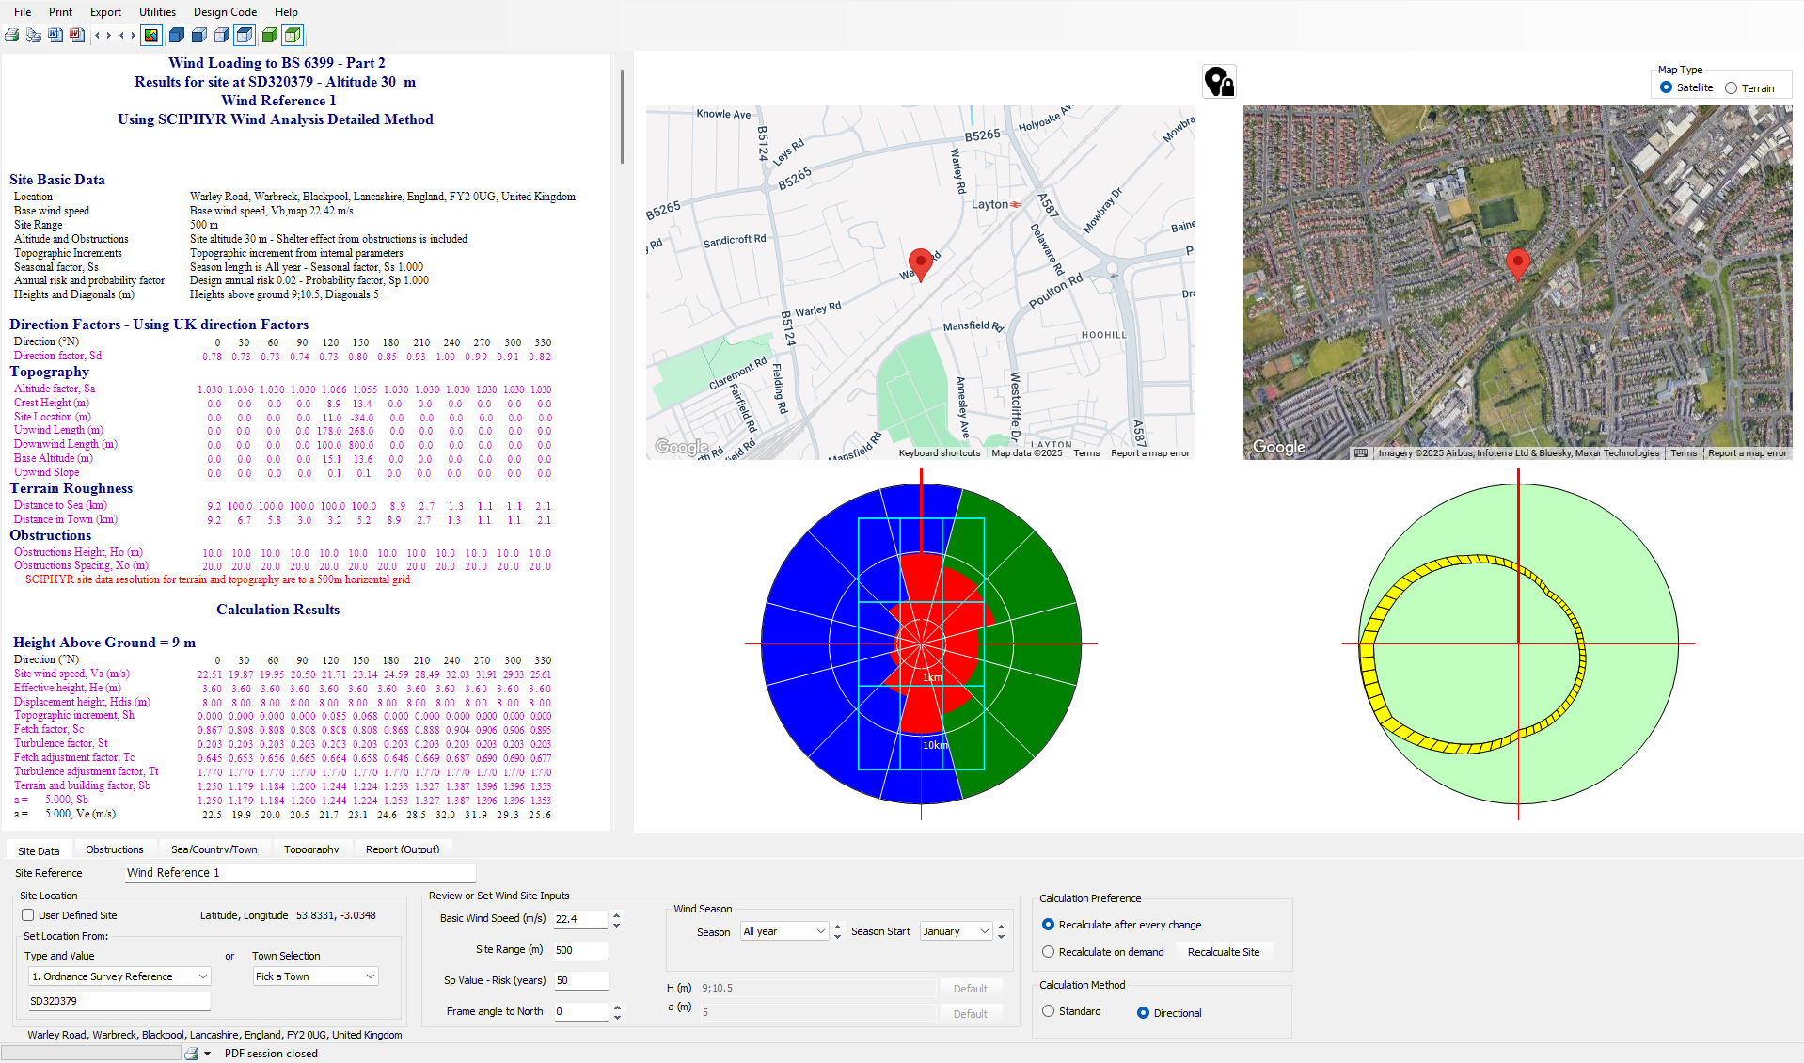Viewport: 1804px width, 1063px height.
Task: Open the Pick a Town dropdown
Action: coord(315,976)
